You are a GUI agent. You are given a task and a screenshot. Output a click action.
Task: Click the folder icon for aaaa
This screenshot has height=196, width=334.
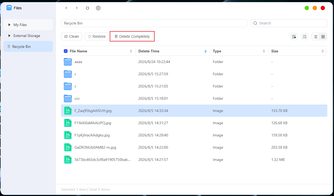tap(68, 62)
